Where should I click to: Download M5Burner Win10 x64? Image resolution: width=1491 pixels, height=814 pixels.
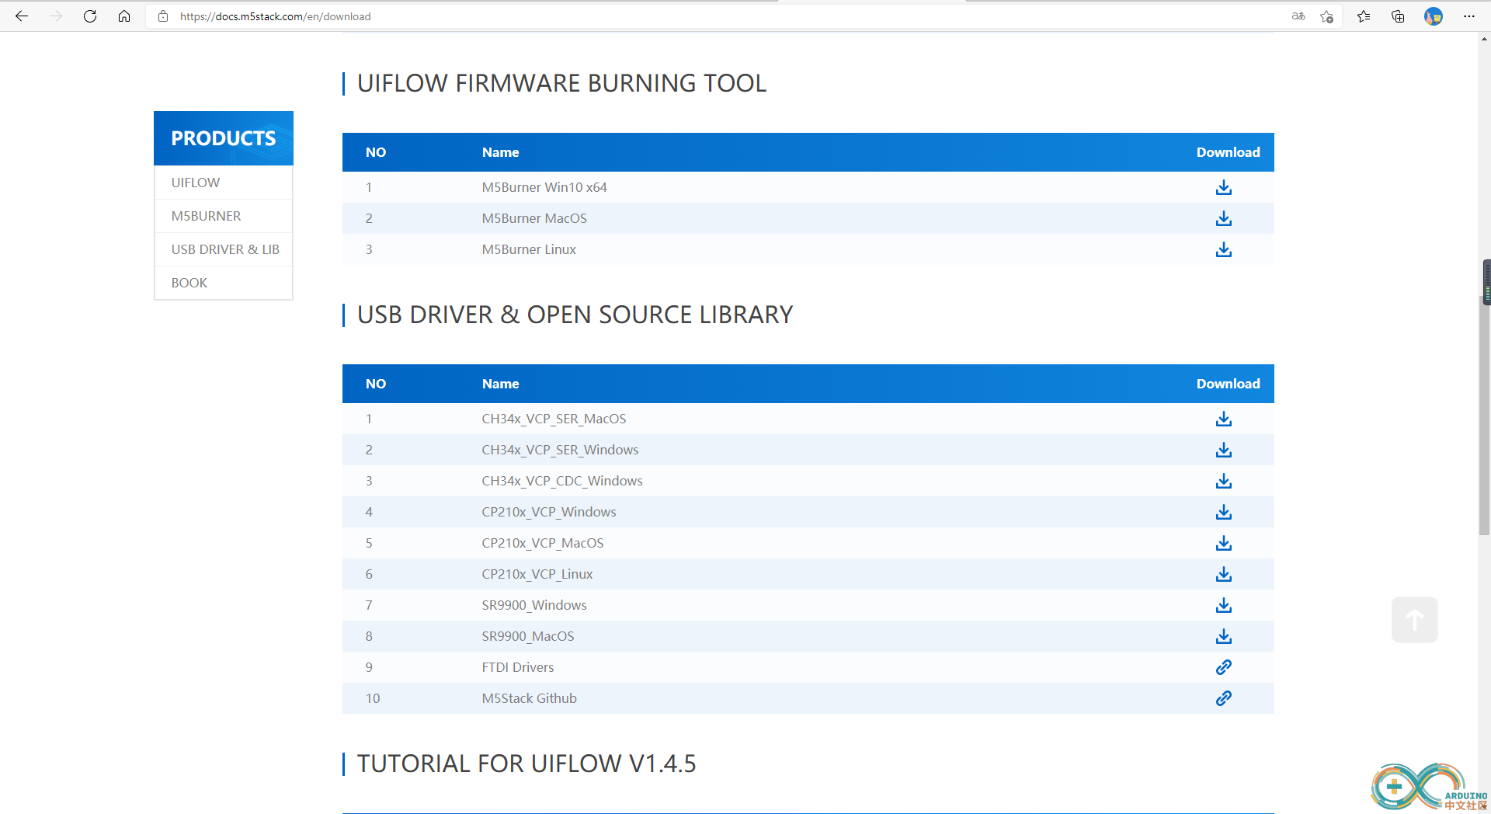pyautogui.click(x=1224, y=187)
